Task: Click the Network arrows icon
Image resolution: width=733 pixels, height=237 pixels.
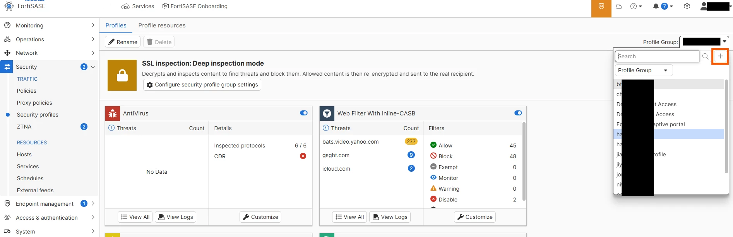Action: point(7,53)
